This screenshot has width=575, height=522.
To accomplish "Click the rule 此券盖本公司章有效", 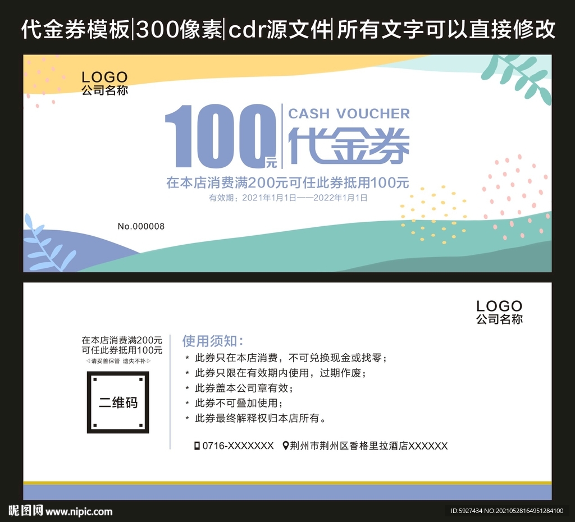I will 244,388.
